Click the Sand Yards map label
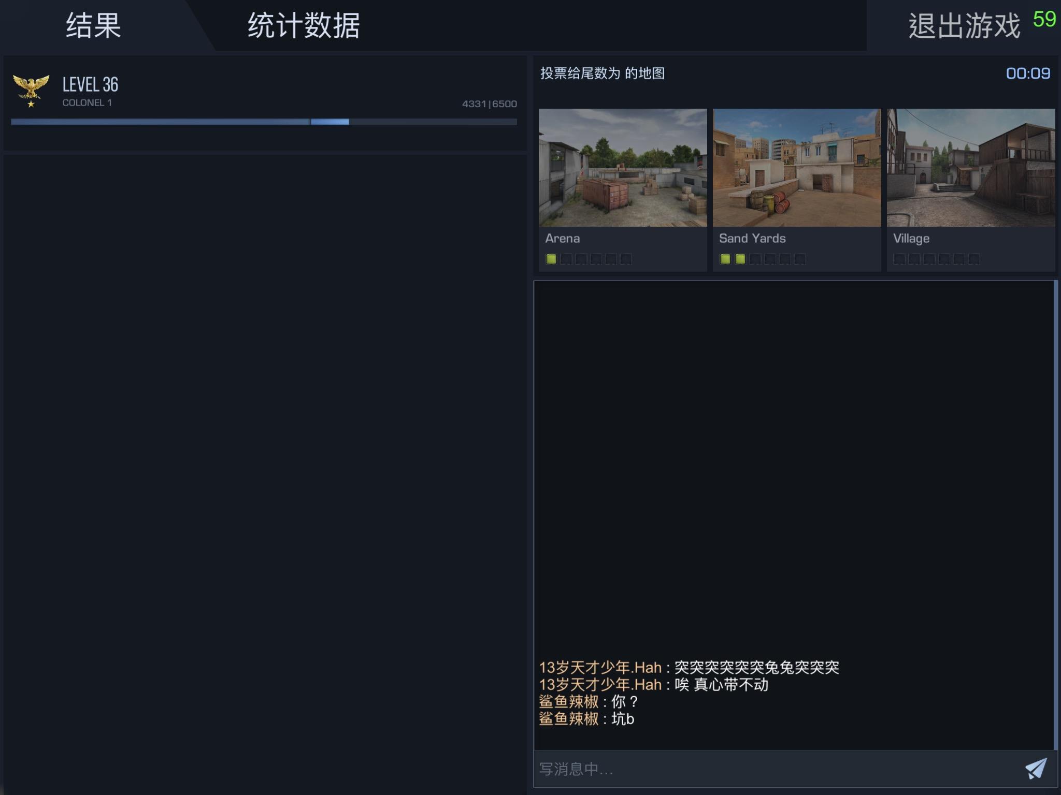Screen dimensions: 1061x795 point(752,239)
